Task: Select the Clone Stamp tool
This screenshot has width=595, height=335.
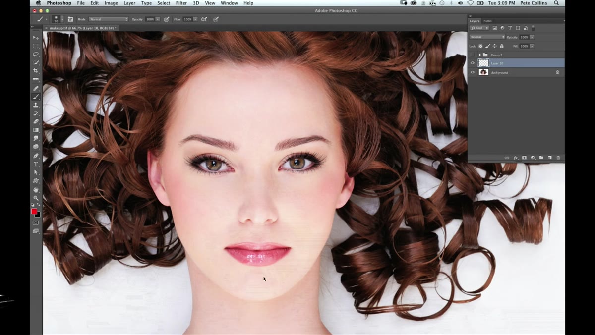Action: pyautogui.click(x=36, y=105)
